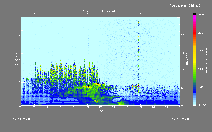Select the "10/15/2006" end date label
The width and height of the screenshot is (212, 132).
(x=180, y=119)
